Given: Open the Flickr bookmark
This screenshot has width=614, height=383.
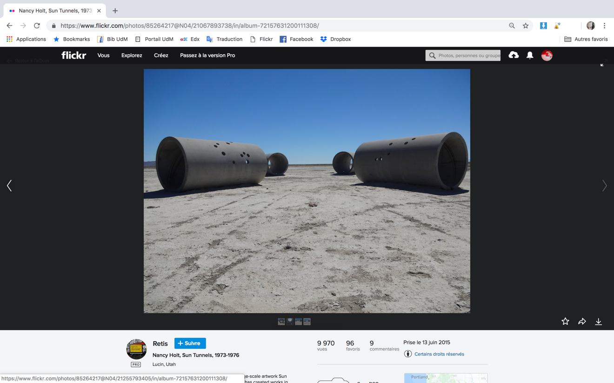Looking at the screenshot, I should [261, 39].
